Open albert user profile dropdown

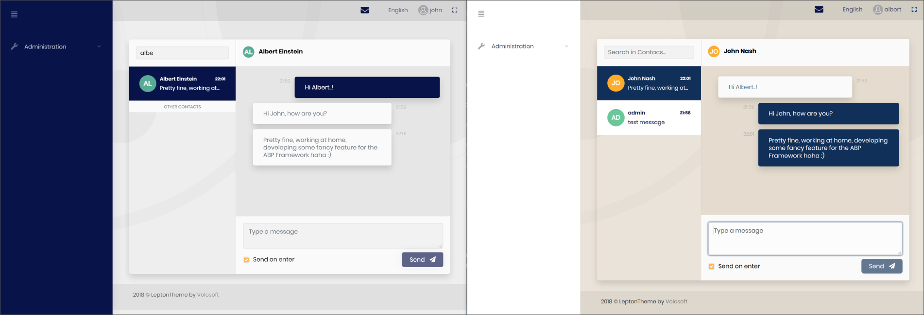tap(887, 10)
